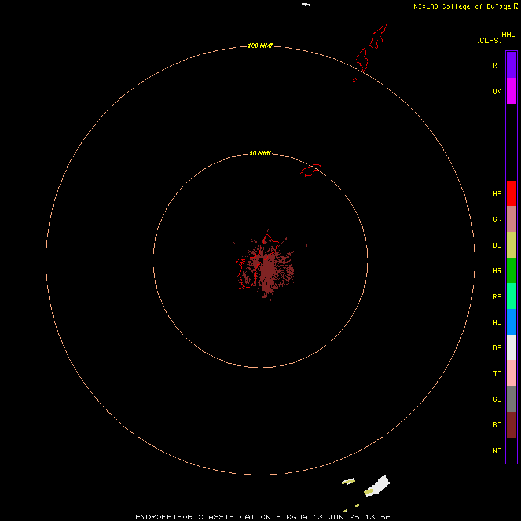The height and width of the screenshot is (521, 521).
Task: Click the 100 NMI range ring label
Action: click(x=260, y=46)
